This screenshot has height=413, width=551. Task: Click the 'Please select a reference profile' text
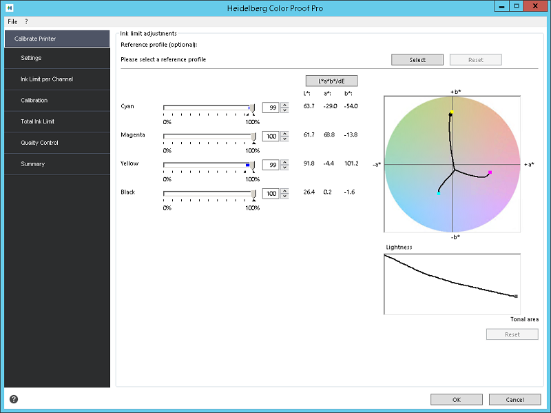point(163,59)
